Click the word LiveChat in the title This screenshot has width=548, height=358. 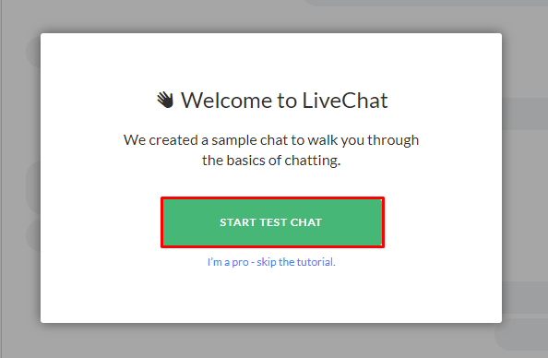click(x=345, y=101)
